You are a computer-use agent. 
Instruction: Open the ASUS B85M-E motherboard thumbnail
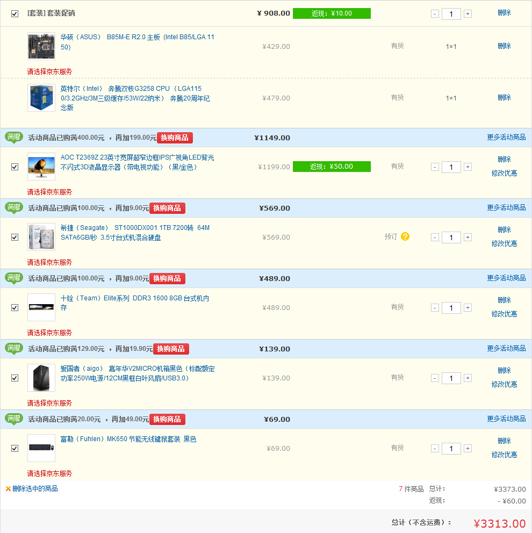point(41,46)
